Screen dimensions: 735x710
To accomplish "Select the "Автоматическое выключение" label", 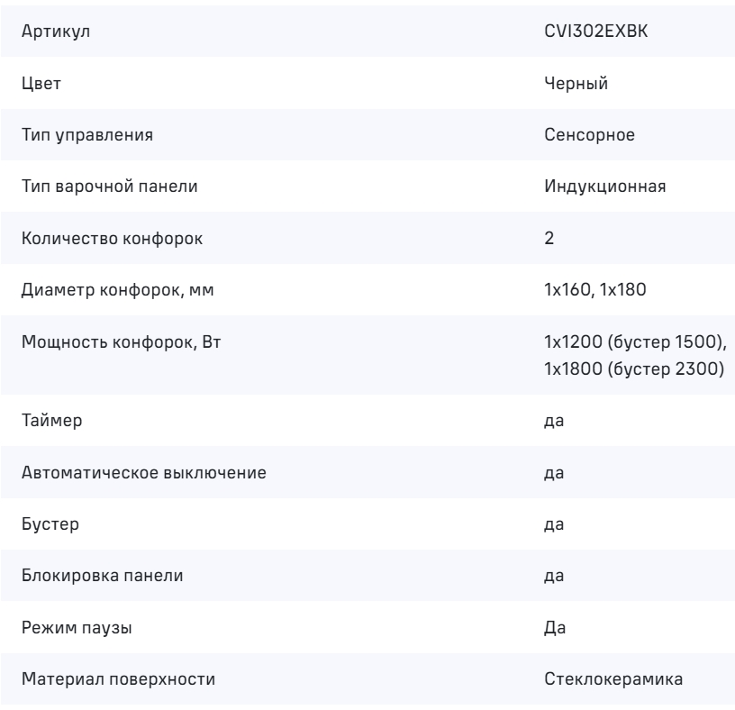I will pyautogui.click(x=141, y=475).
